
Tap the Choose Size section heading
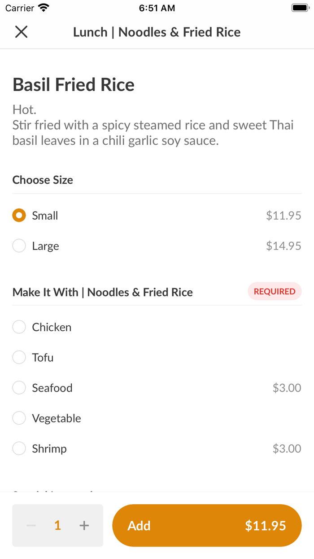pyautogui.click(x=43, y=180)
